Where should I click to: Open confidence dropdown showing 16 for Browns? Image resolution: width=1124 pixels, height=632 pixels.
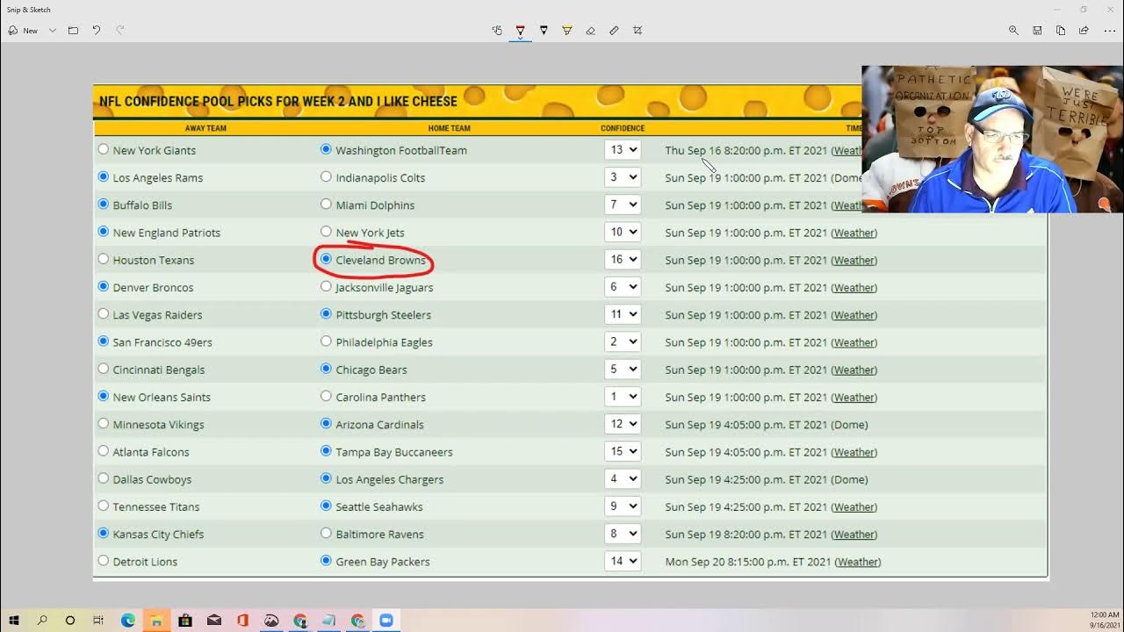click(623, 260)
